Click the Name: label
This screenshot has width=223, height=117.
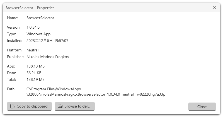click(13, 18)
